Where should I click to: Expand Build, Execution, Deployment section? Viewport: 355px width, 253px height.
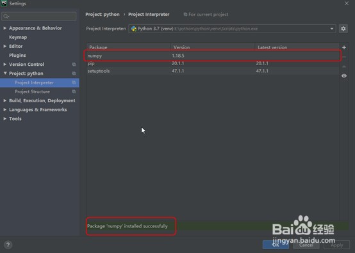[x=4, y=101]
